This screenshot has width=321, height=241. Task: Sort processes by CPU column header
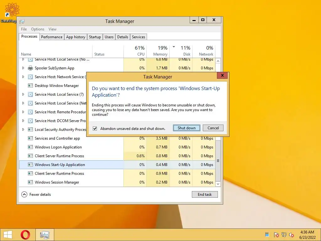click(x=135, y=51)
